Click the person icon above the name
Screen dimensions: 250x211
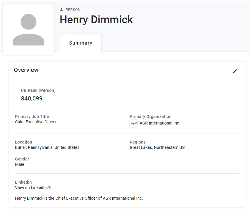tap(62, 10)
